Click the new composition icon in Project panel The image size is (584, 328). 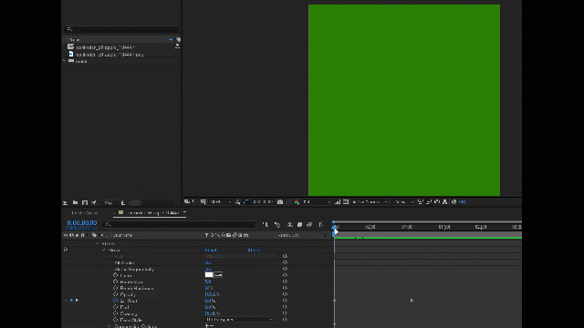85,202
